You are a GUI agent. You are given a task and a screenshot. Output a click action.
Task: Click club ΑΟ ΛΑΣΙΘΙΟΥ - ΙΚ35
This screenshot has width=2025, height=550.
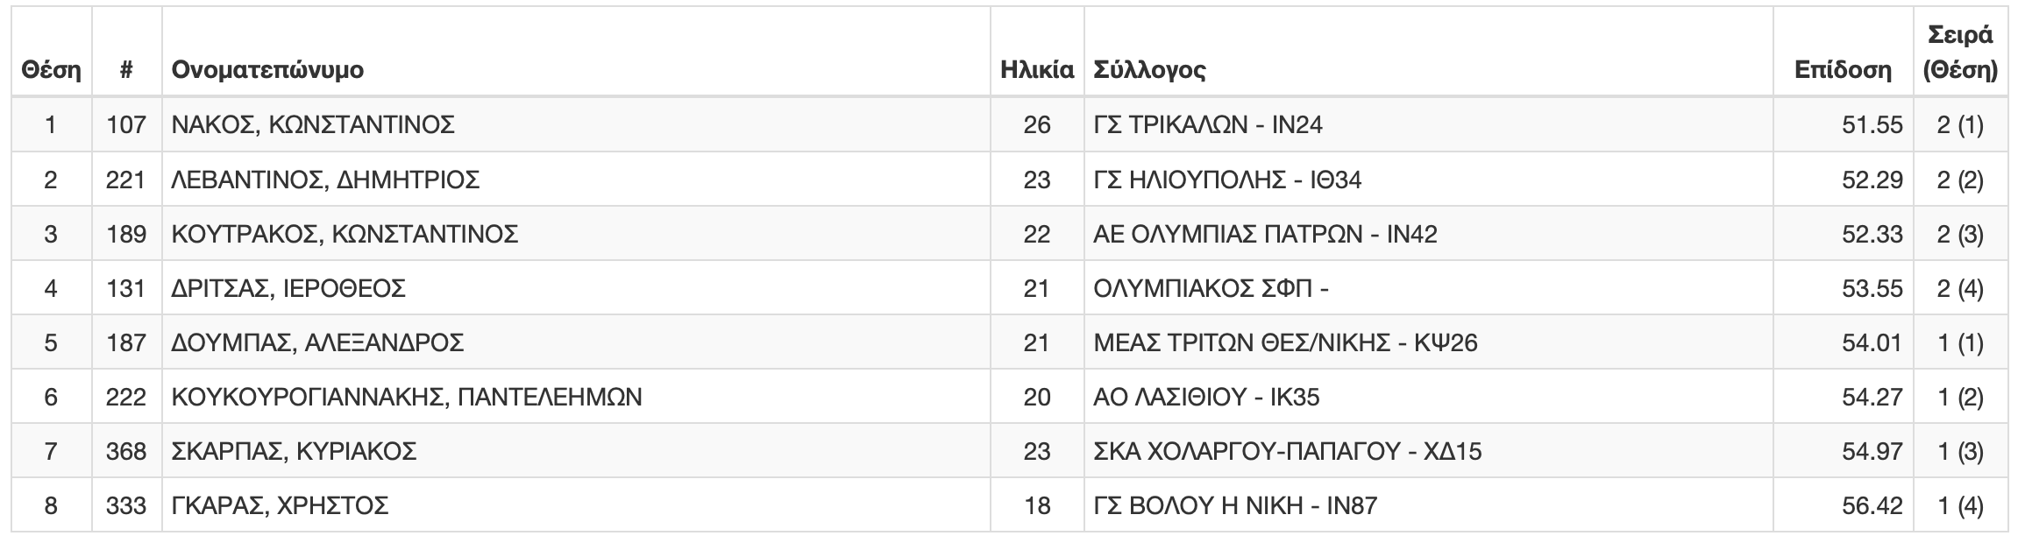coord(1206,397)
